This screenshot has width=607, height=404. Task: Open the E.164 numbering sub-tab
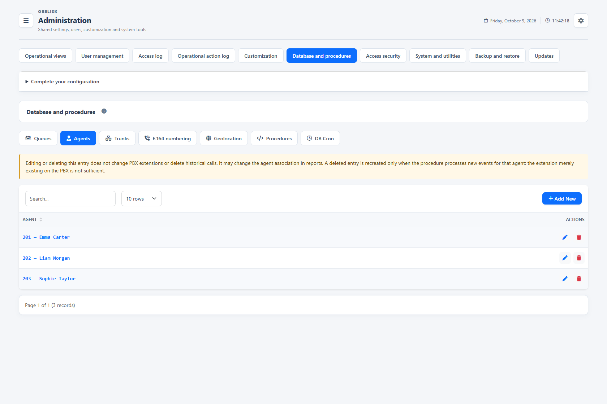(x=168, y=138)
